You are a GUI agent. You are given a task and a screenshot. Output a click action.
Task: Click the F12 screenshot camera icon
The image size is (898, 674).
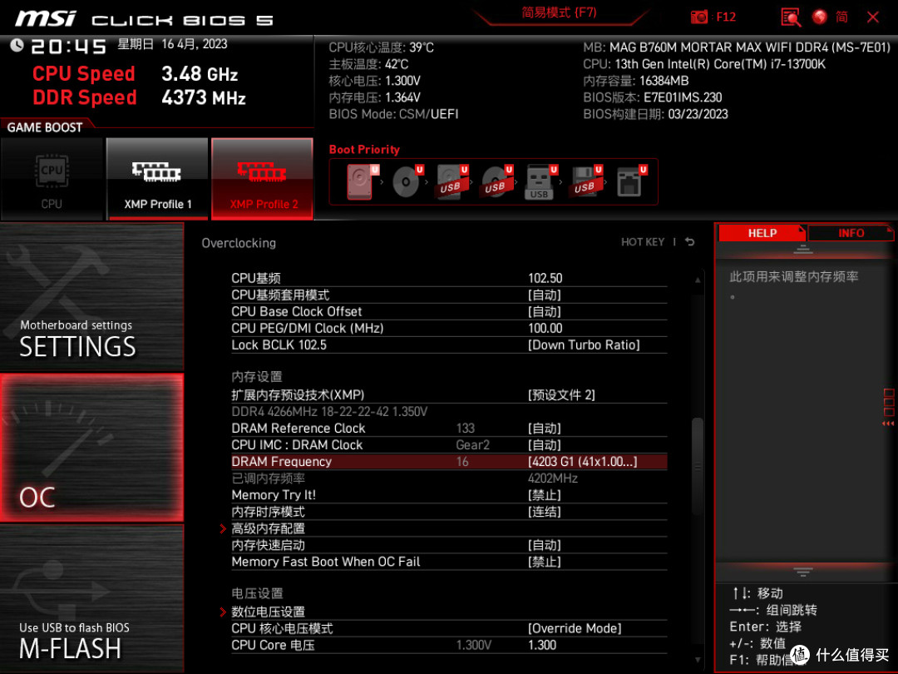pos(698,17)
